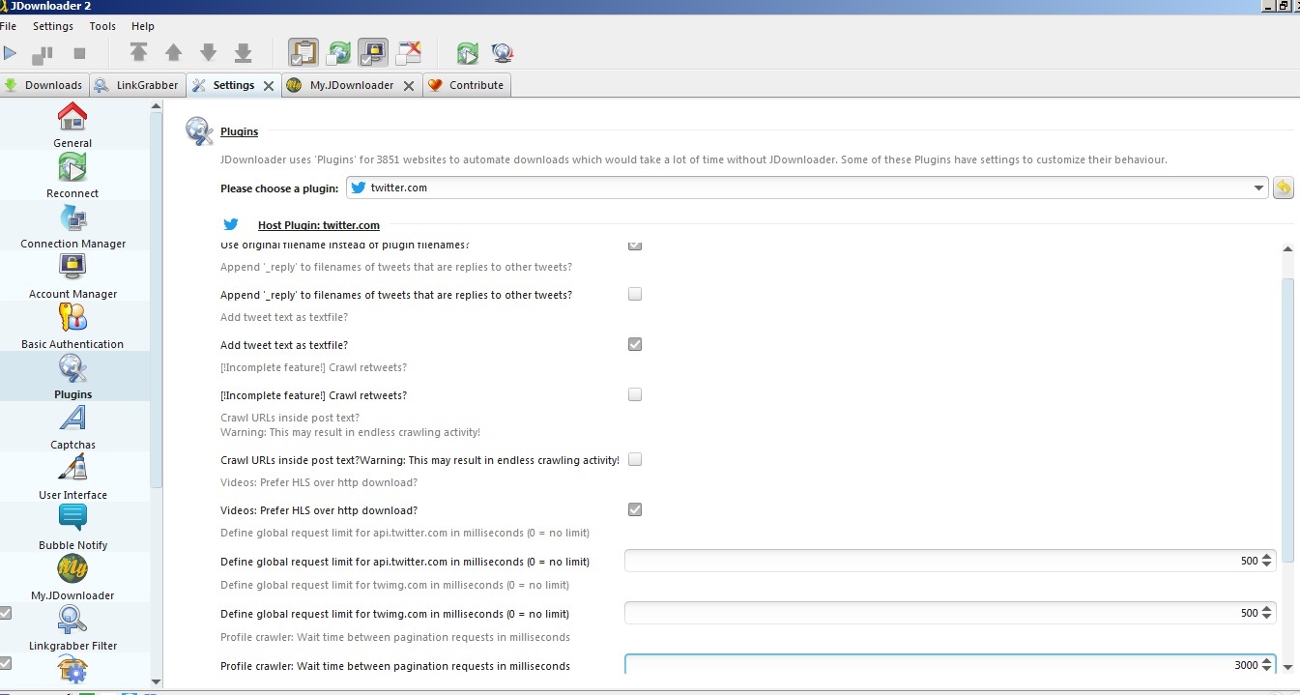Click 'Host Plugin: twitter.com' heading

click(318, 225)
